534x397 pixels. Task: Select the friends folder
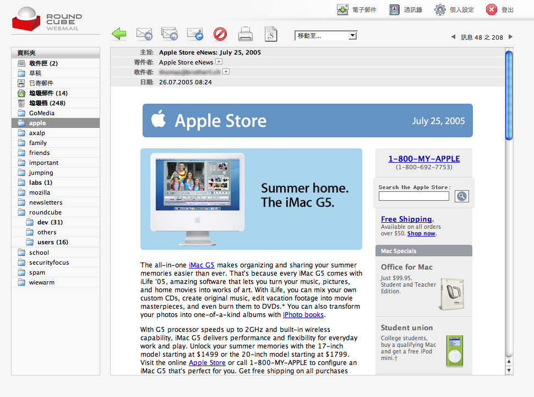click(x=56, y=152)
